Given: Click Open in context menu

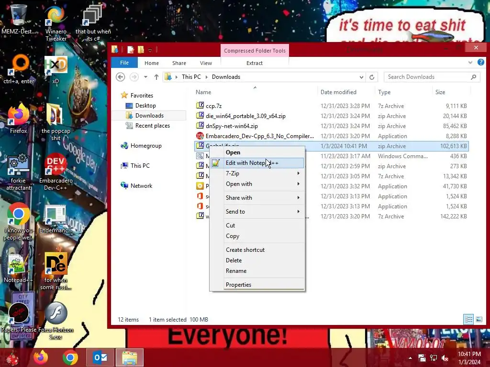Looking at the screenshot, I should point(257,152).
